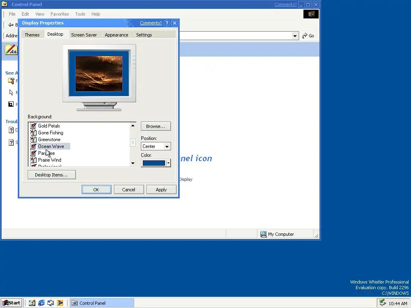This screenshot has height=308, width=411.
Task: Click background list scroll up arrow
Action: tap(132, 126)
